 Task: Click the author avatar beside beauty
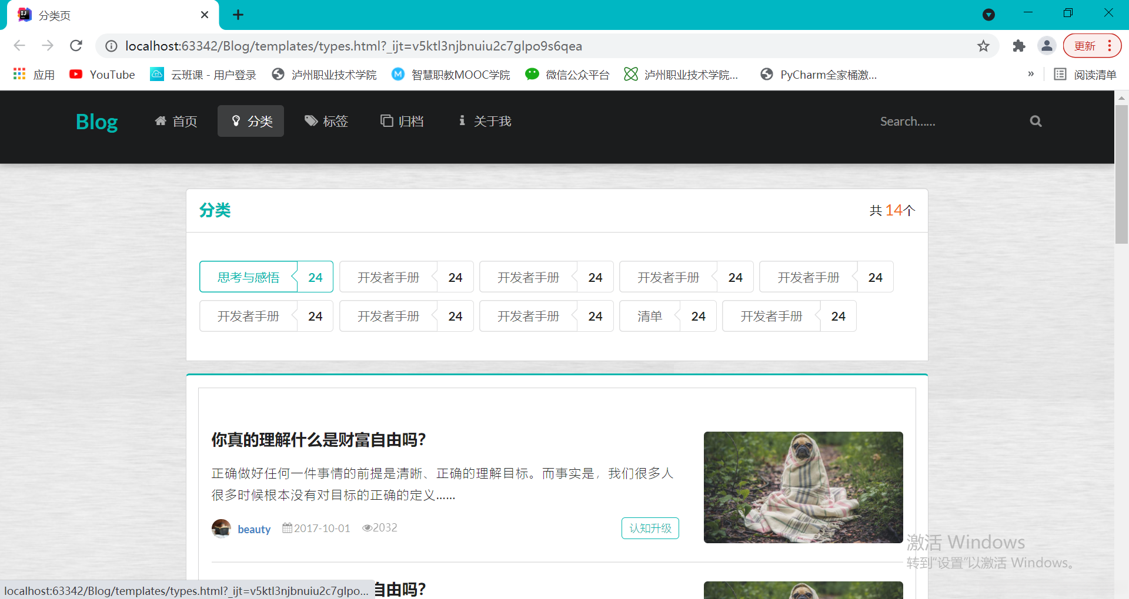point(221,529)
